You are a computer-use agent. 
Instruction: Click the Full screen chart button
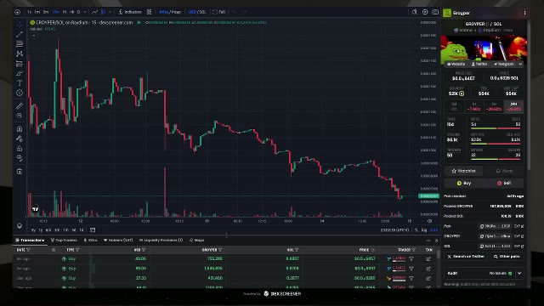pyautogui.click(x=219, y=12)
